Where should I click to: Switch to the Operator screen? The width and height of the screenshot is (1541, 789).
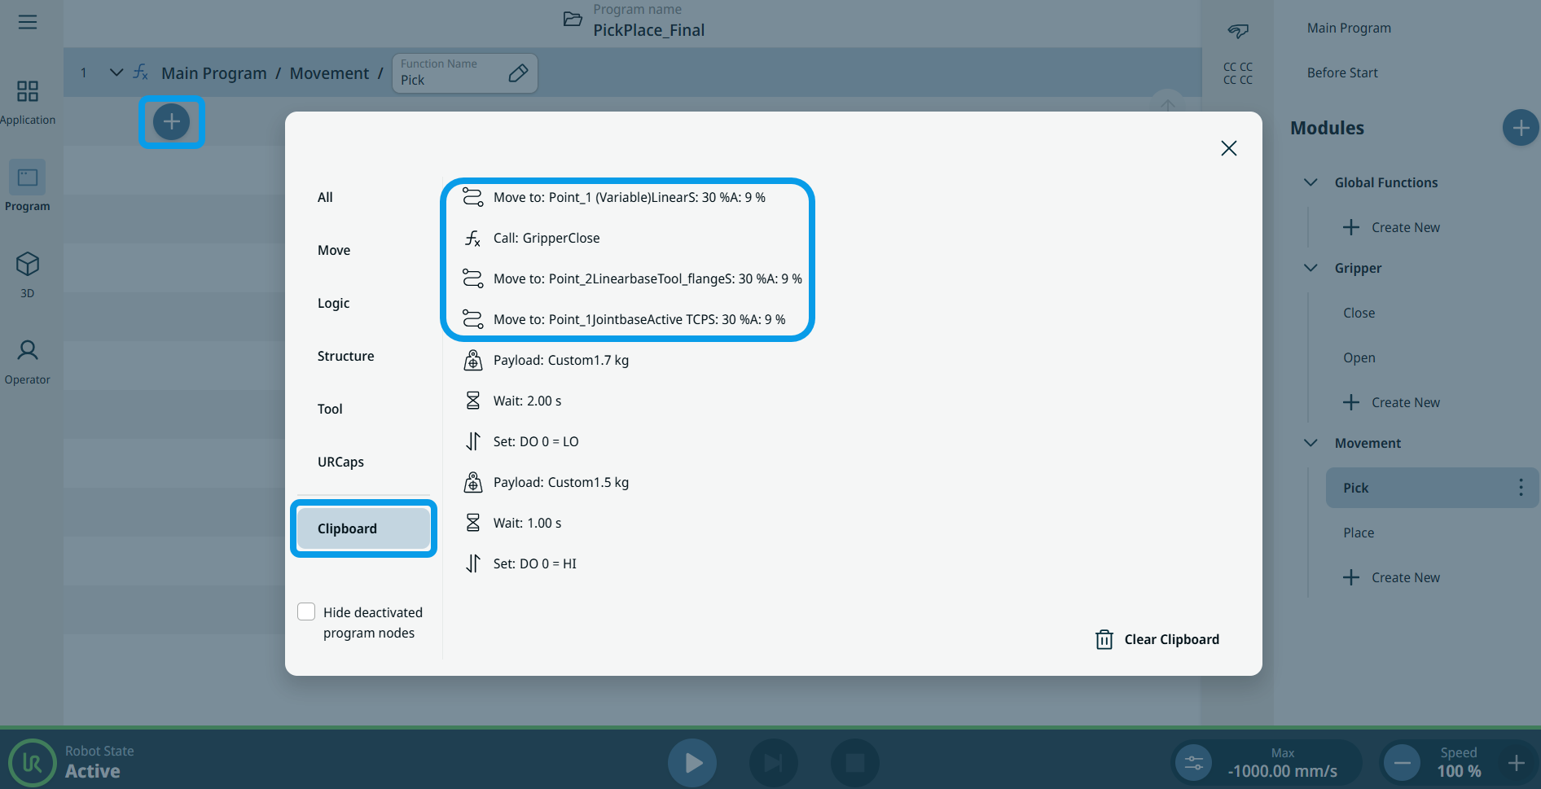(28, 362)
